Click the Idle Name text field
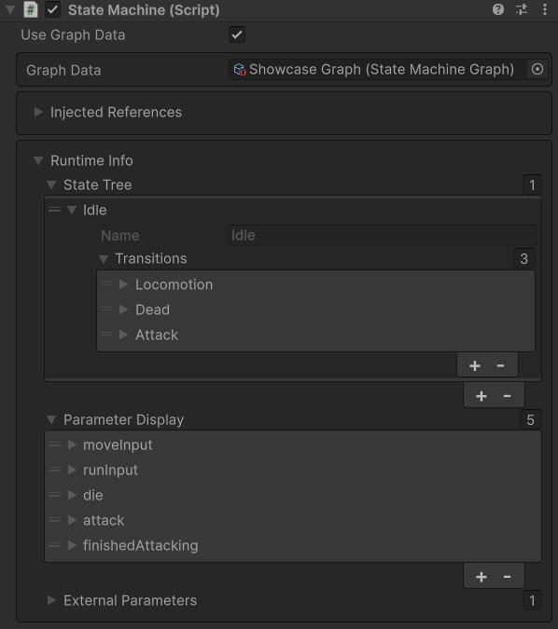The height and width of the screenshot is (629, 558). [382, 236]
